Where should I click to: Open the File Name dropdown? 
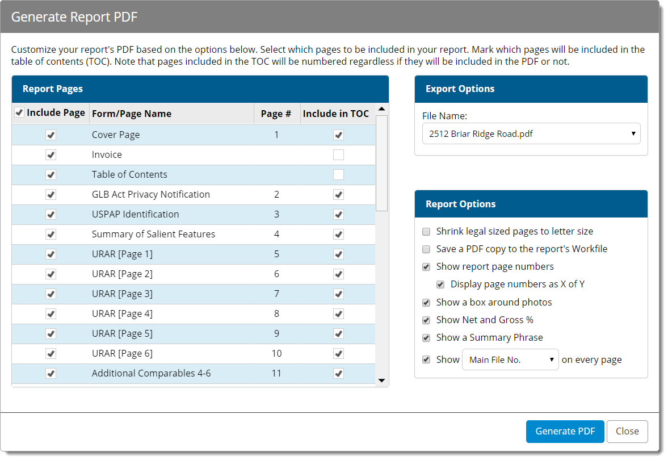coord(531,134)
